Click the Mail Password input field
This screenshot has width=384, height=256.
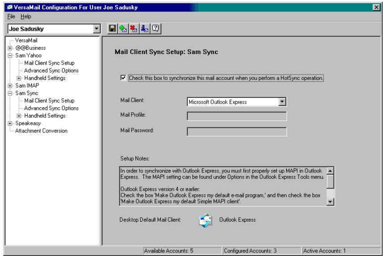click(237, 131)
